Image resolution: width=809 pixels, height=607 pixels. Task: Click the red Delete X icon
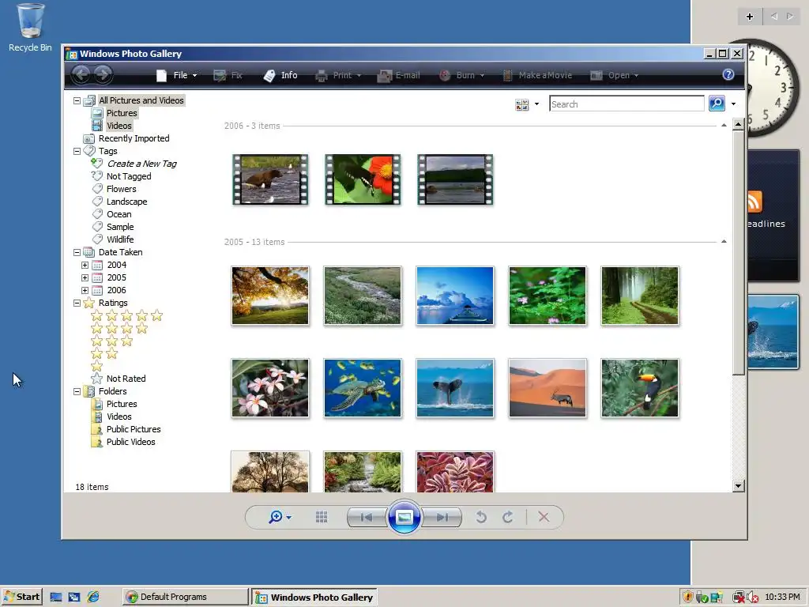[544, 517]
